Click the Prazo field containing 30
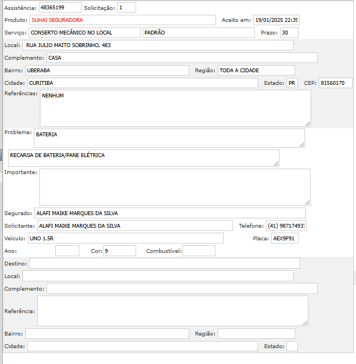The height and width of the screenshot is (364, 356). pyautogui.click(x=289, y=33)
